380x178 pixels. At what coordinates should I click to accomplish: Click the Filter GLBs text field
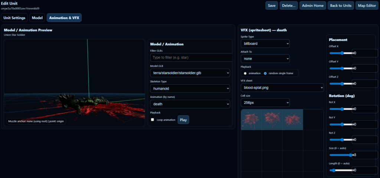tap(191, 58)
